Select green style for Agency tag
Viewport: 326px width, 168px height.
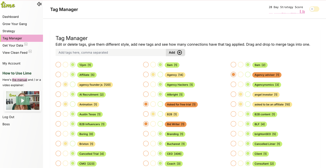[160, 75]
